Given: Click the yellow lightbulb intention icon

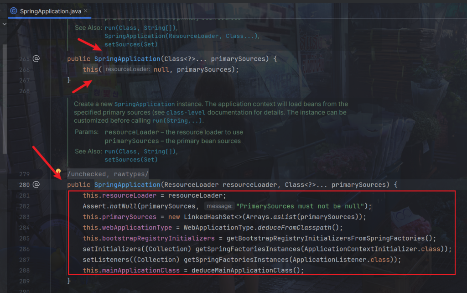Looking at the screenshot, I should pos(58,172).
